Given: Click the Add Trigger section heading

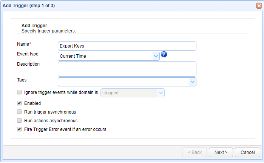Looking at the screenshot, I should click(34, 26).
